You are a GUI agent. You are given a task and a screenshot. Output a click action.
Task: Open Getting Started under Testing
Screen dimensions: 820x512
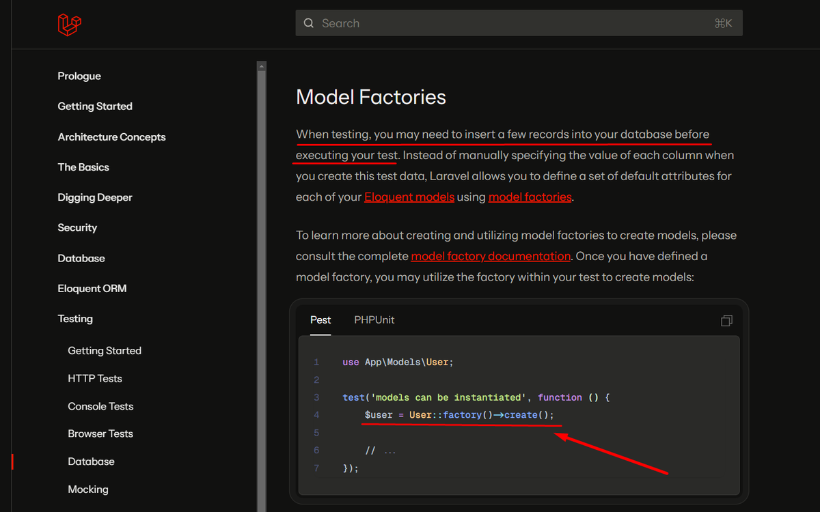[x=105, y=351]
